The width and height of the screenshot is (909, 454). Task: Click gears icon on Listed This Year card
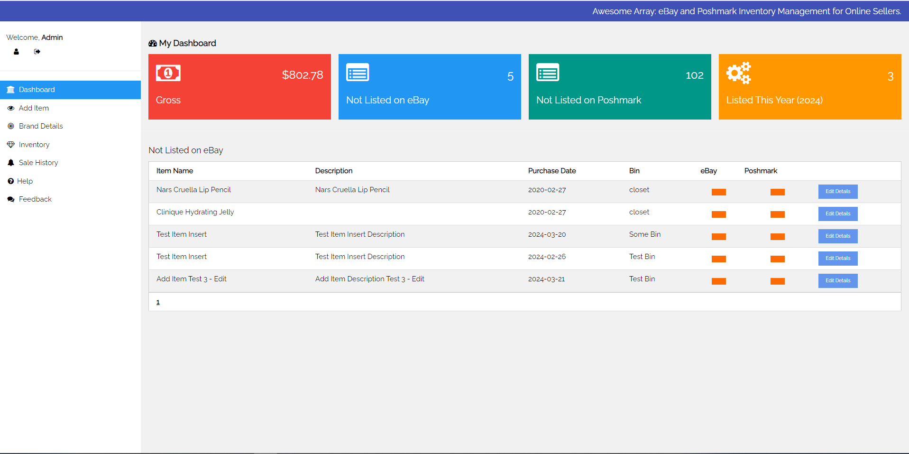(x=739, y=73)
